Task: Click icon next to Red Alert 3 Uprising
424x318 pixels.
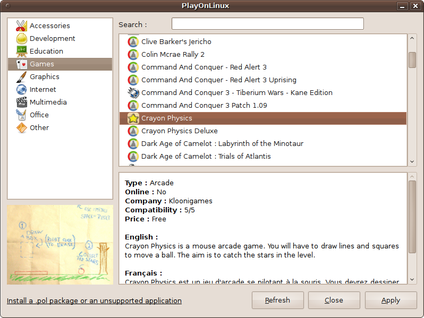Action: click(133, 80)
